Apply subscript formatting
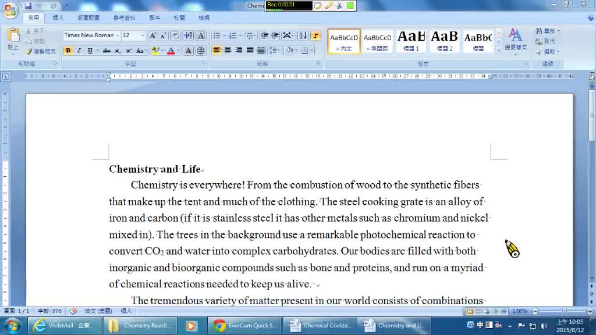 point(118,51)
